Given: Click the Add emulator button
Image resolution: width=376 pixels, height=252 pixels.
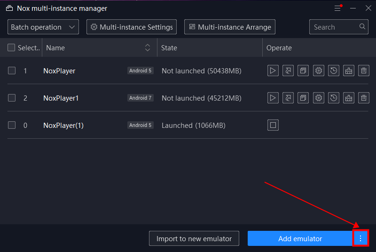Looking at the screenshot, I should pos(300,238).
